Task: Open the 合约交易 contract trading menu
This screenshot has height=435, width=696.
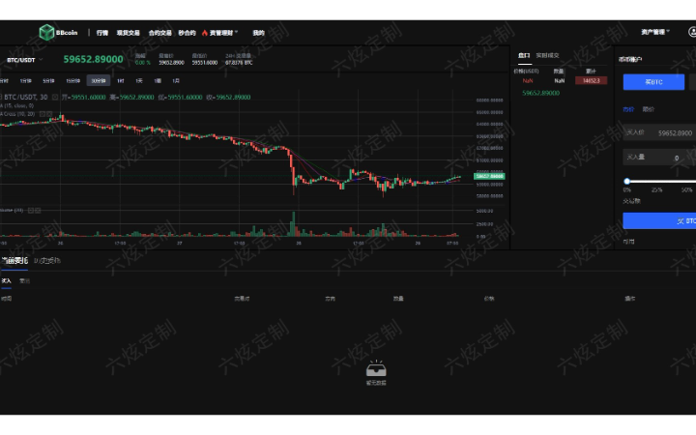Action: coord(160,33)
